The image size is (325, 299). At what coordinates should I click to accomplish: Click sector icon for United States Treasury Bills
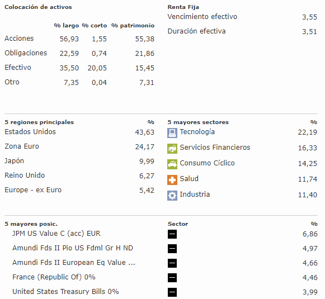[x=172, y=292]
